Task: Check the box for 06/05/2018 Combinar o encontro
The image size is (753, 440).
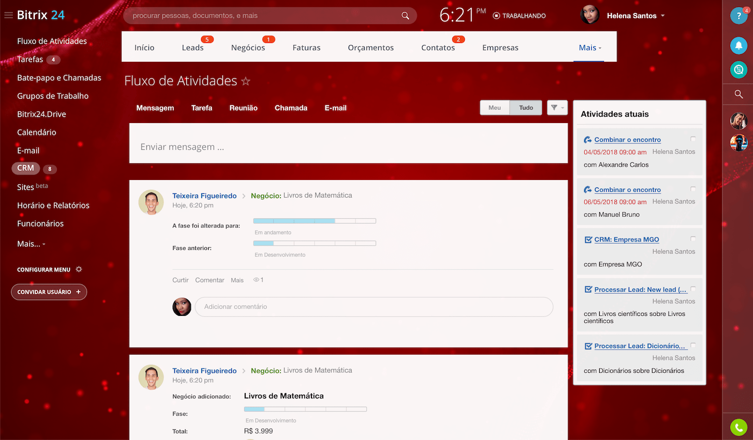Action: click(x=693, y=189)
